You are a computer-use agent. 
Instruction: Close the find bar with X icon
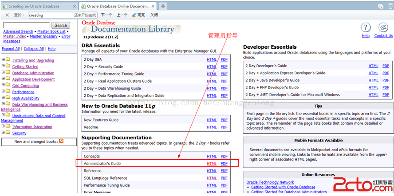(7, 15)
